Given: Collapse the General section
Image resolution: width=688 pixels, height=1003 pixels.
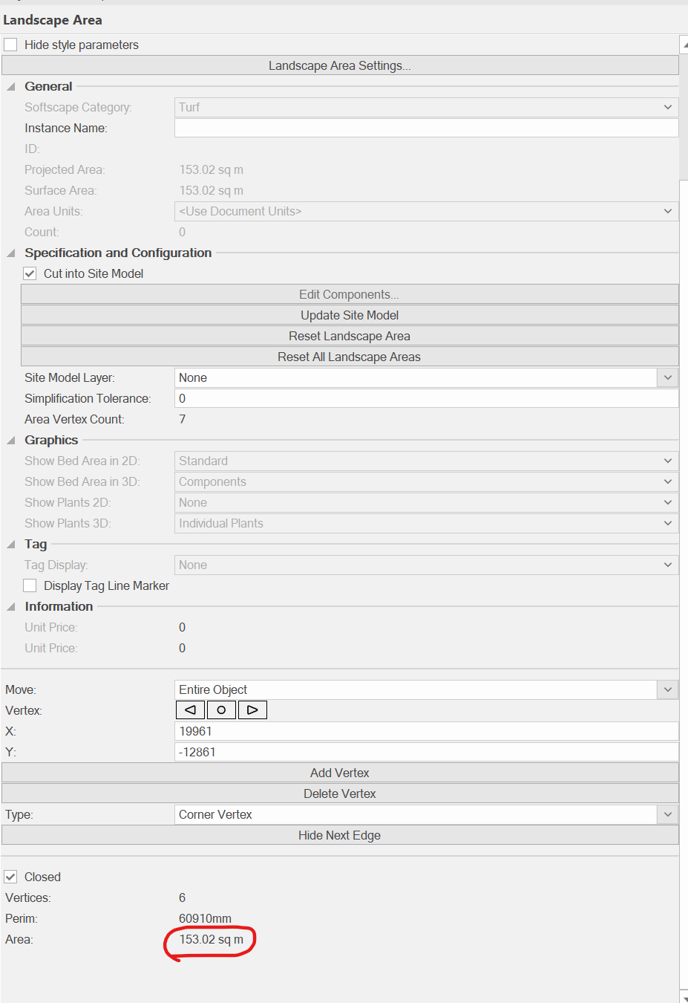Looking at the screenshot, I should pyautogui.click(x=10, y=85).
